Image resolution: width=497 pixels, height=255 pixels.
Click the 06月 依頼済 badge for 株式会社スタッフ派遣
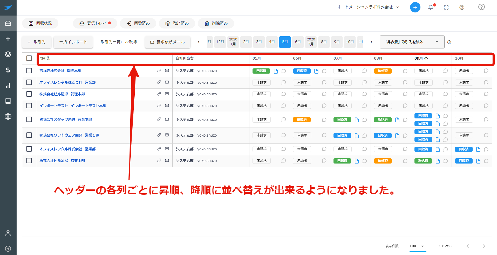pyautogui.click(x=302, y=120)
